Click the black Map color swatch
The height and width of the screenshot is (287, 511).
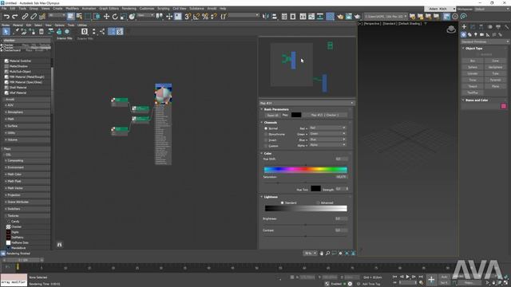click(x=296, y=115)
